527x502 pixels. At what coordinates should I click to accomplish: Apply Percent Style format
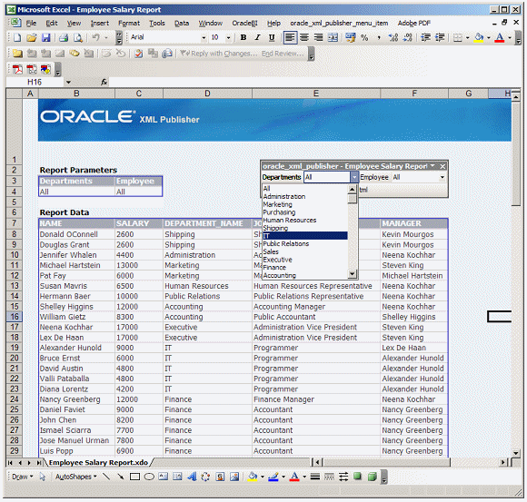[x=364, y=37]
